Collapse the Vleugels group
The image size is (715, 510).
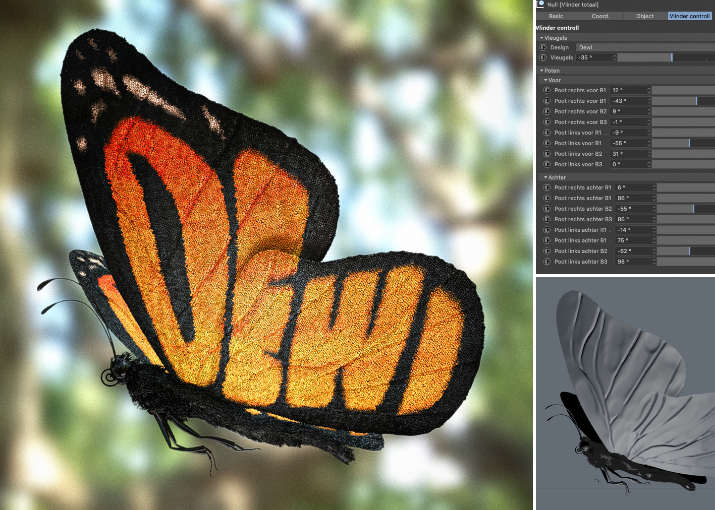542,38
